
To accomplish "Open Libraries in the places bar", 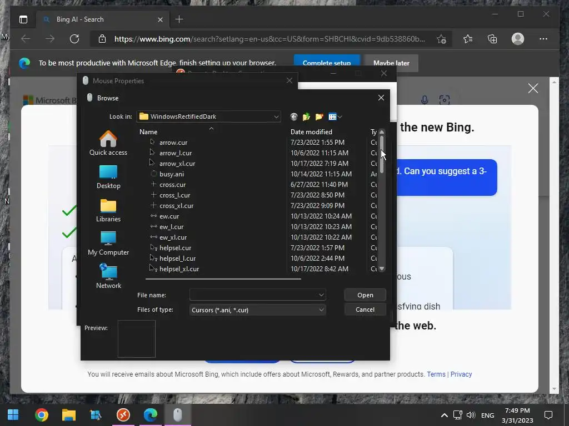I will (x=108, y=210).
